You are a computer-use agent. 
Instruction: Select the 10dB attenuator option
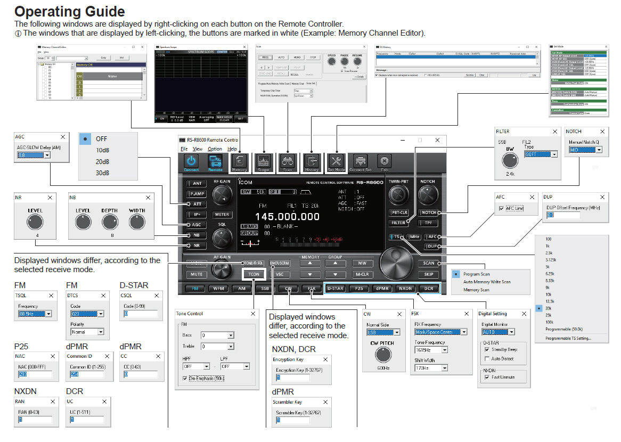102,150
